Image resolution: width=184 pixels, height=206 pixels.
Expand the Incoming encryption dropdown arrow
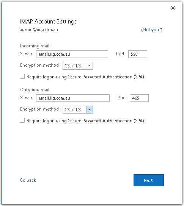(90, 66)
